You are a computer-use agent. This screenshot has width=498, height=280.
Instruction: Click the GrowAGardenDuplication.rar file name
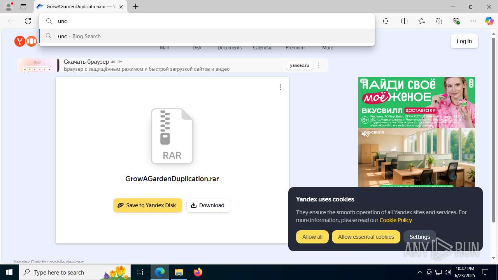click(172, 179)
